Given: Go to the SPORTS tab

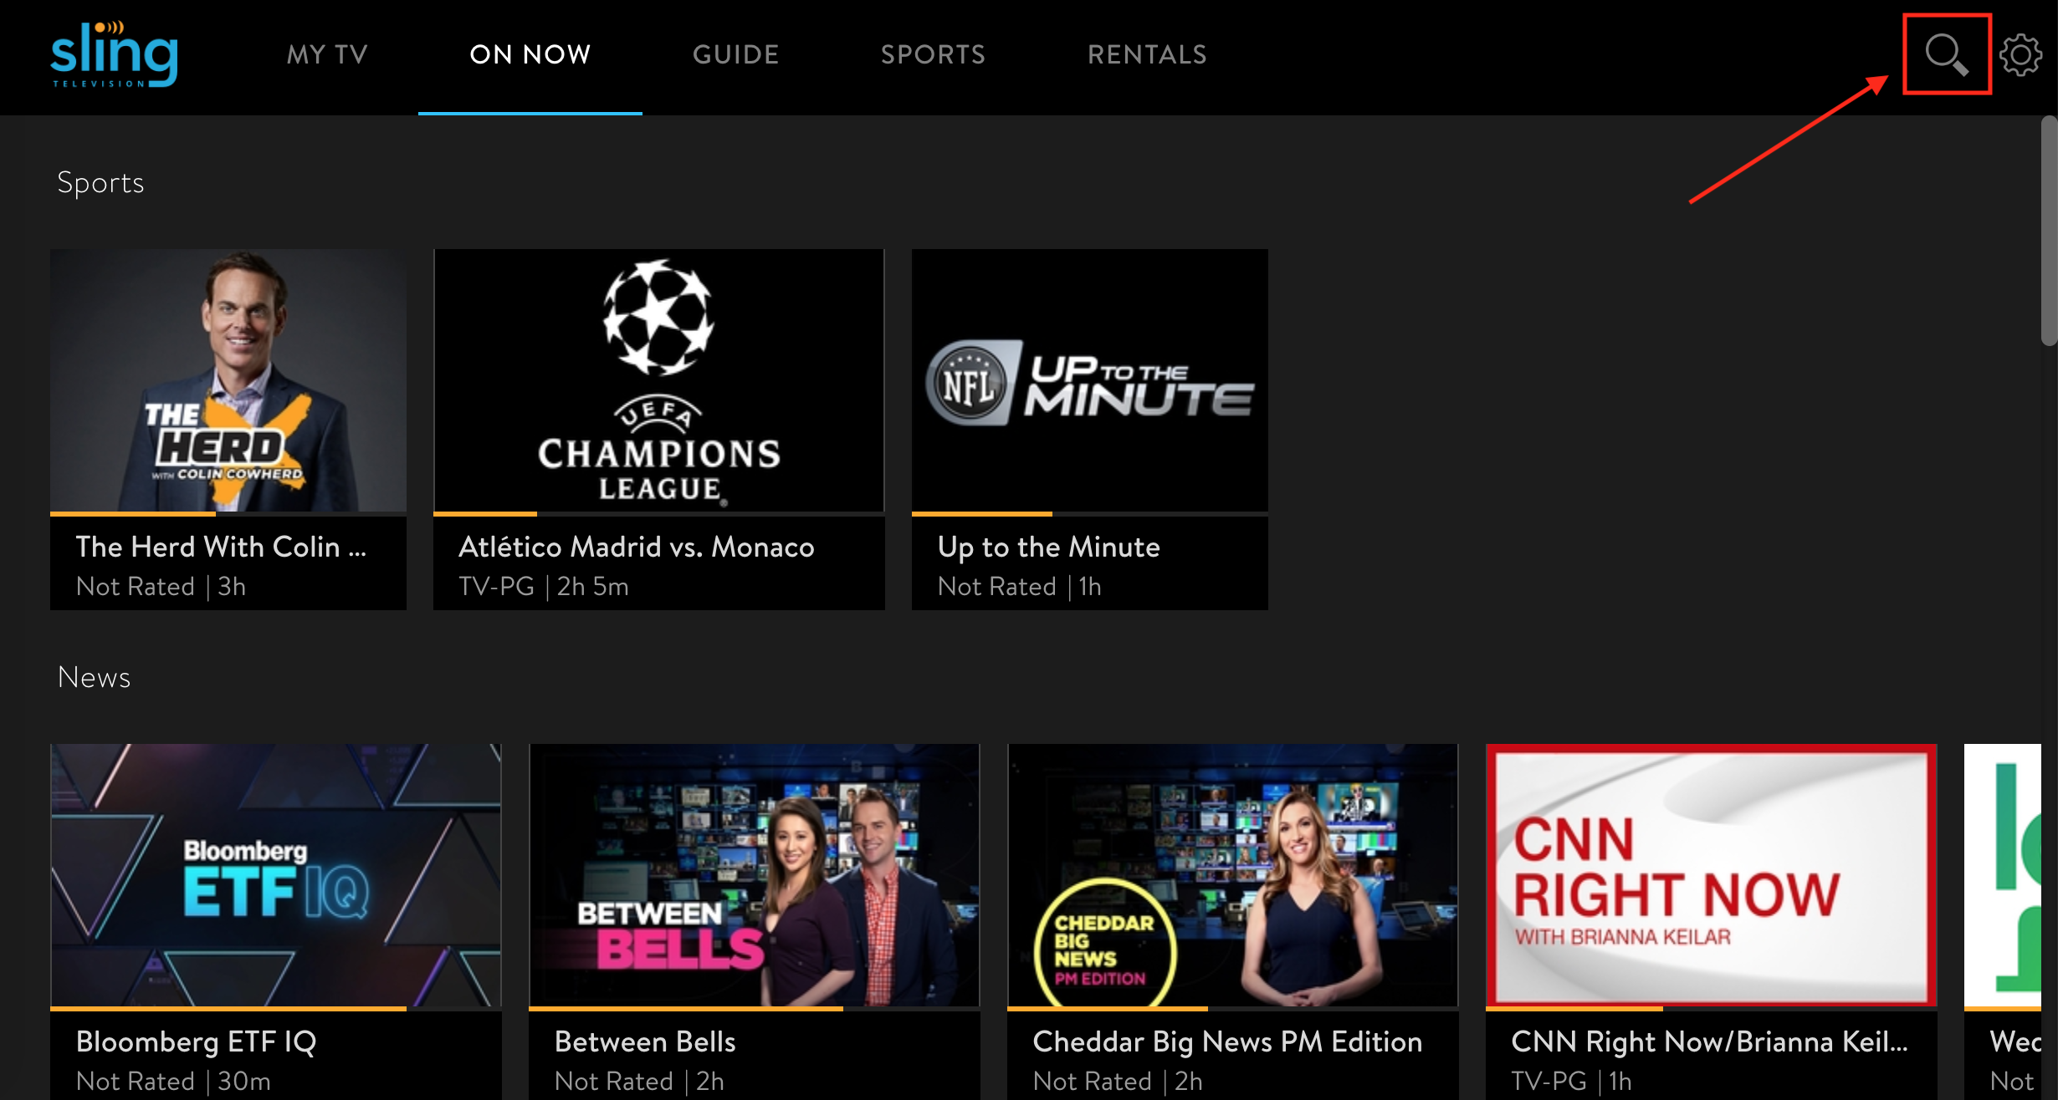Looking at the screenshot, I should [x=934, y=54].
